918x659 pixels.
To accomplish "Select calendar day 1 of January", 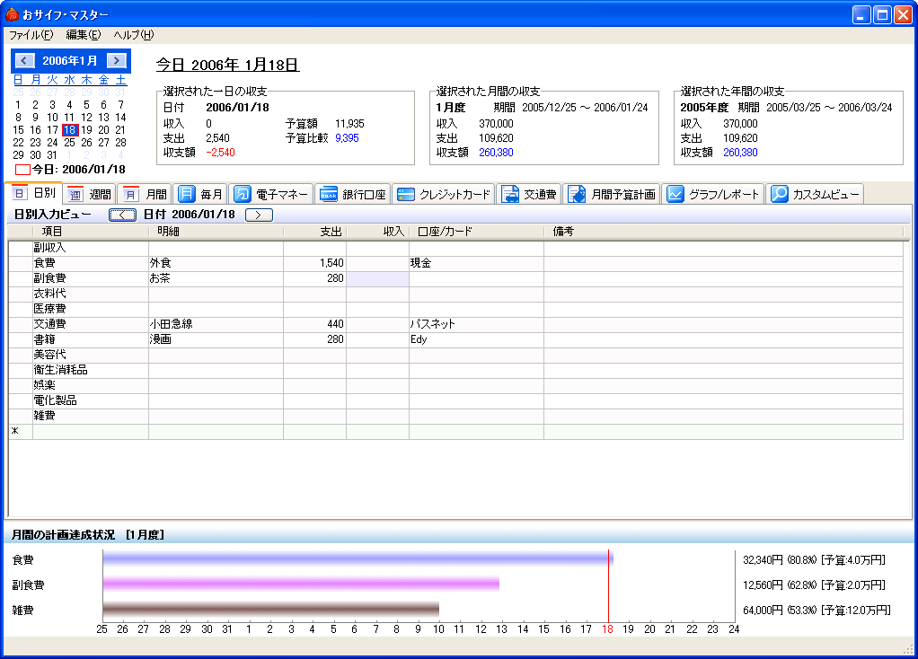I will click(18, 105).
